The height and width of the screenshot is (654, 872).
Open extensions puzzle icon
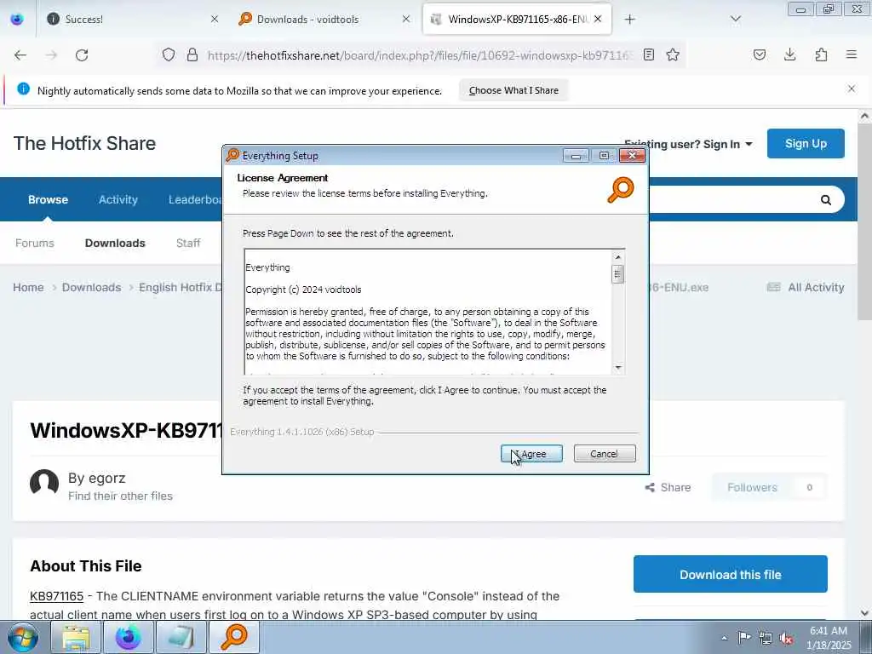point(821,54)
